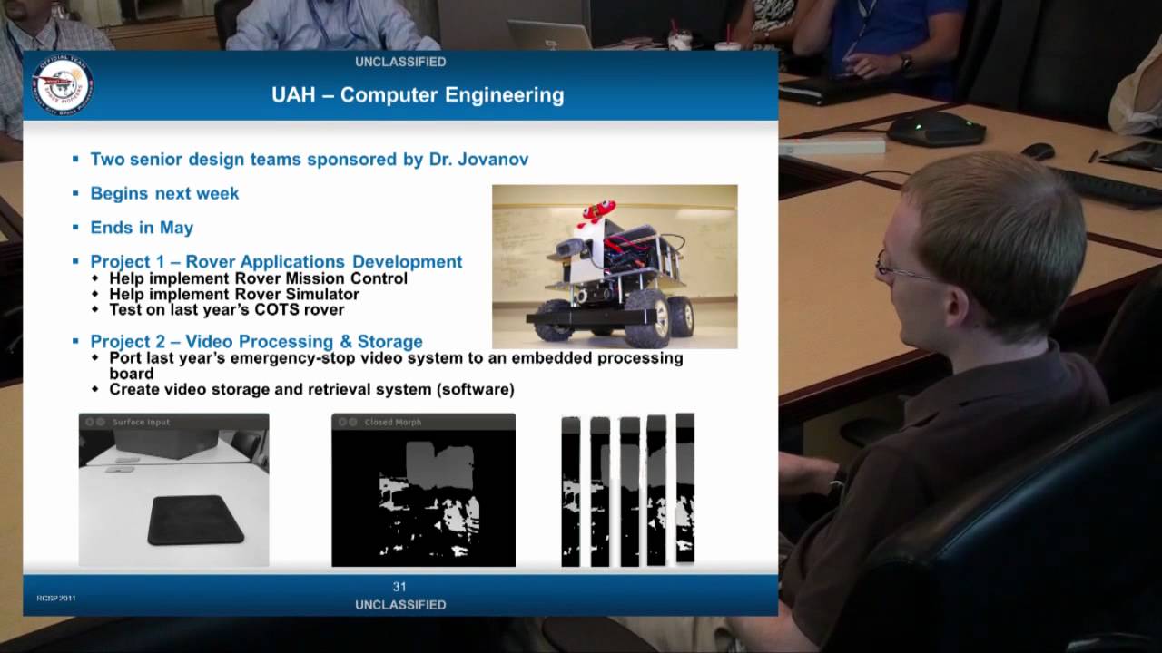Click the vertical strips segmented image
The height and width of the screenshot is (653, 1162).
627,490
